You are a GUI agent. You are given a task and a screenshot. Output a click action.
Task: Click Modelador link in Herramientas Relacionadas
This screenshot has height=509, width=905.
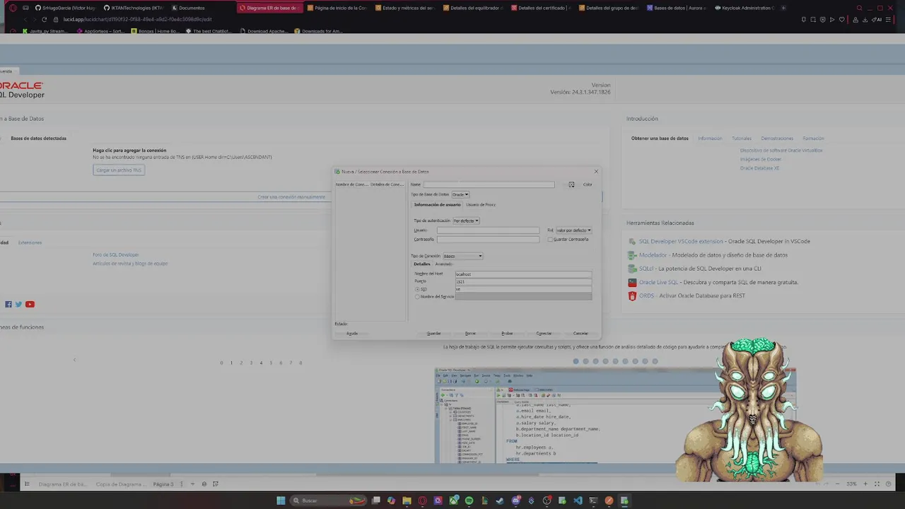[x=653, y=255]
